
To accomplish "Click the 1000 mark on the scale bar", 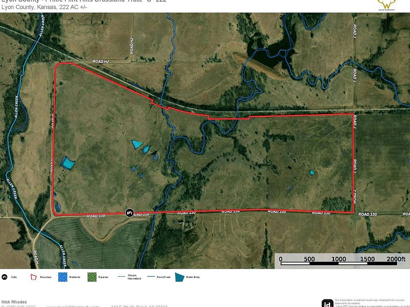I will [339, 259].
